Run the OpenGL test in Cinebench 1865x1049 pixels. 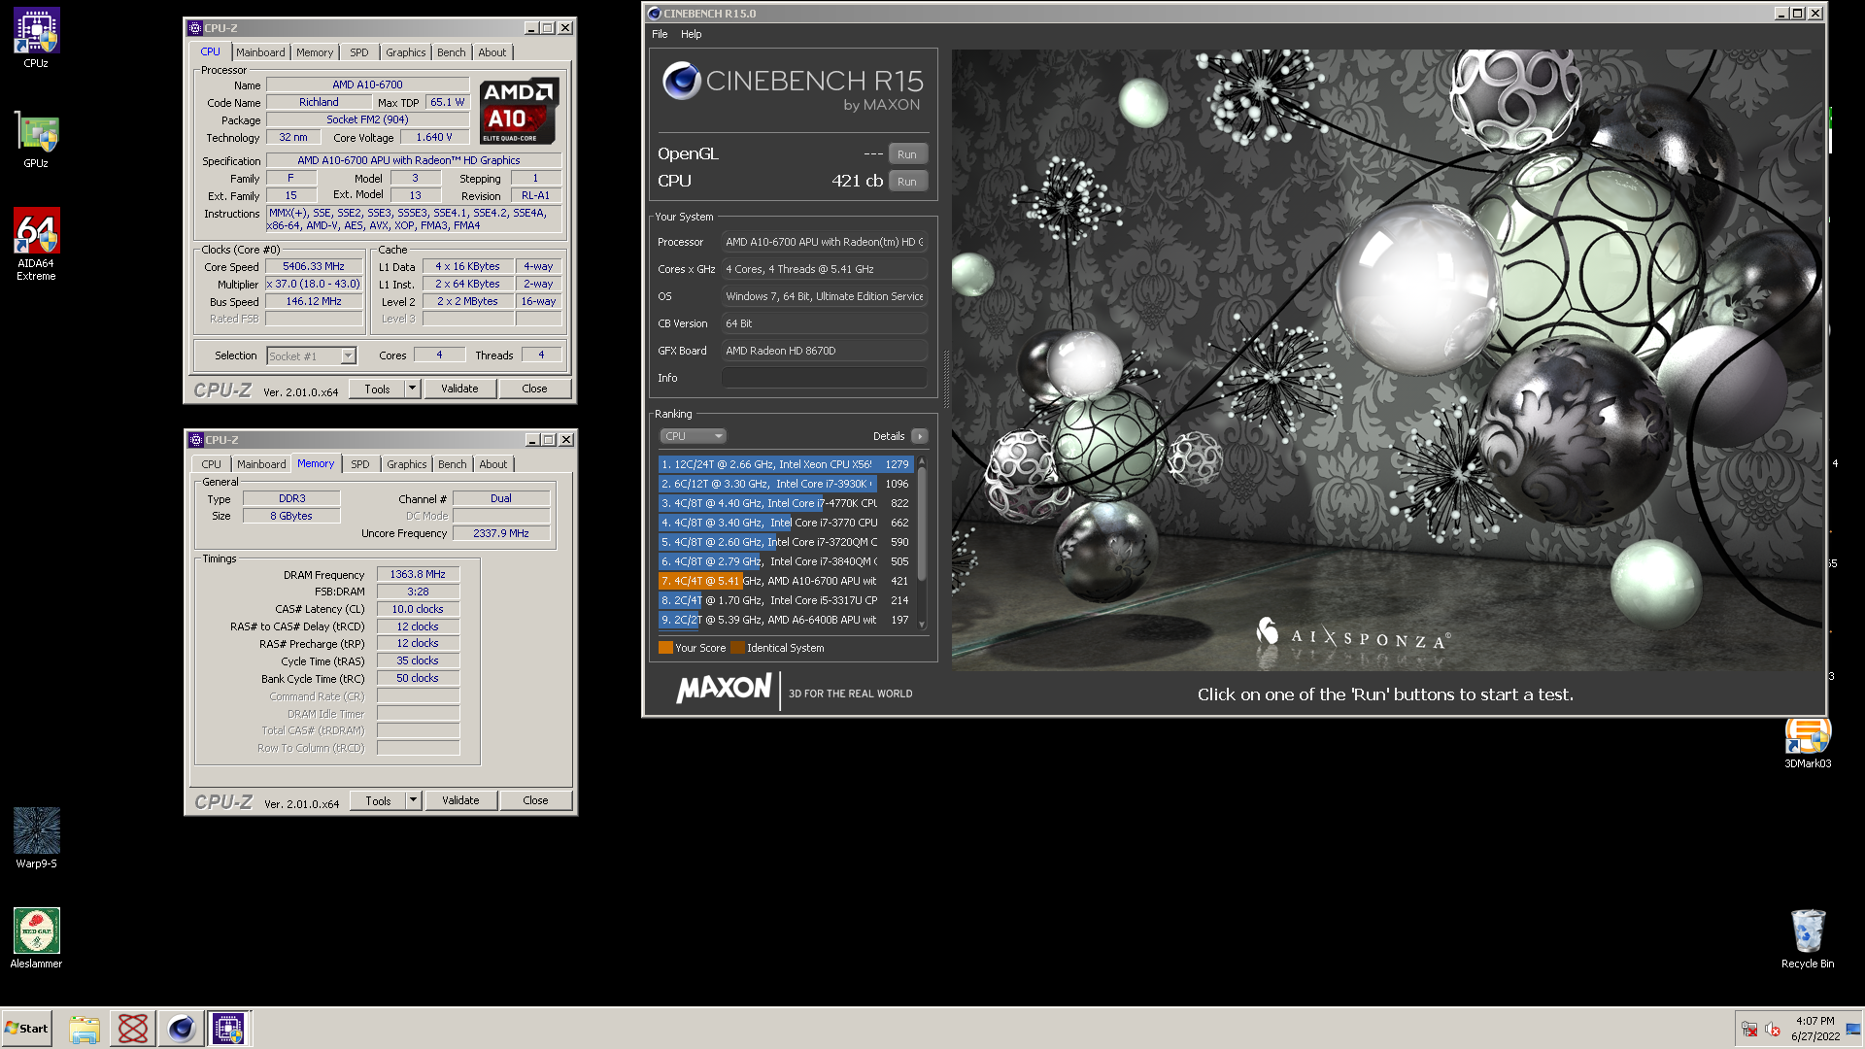click(x=907, y=154)
